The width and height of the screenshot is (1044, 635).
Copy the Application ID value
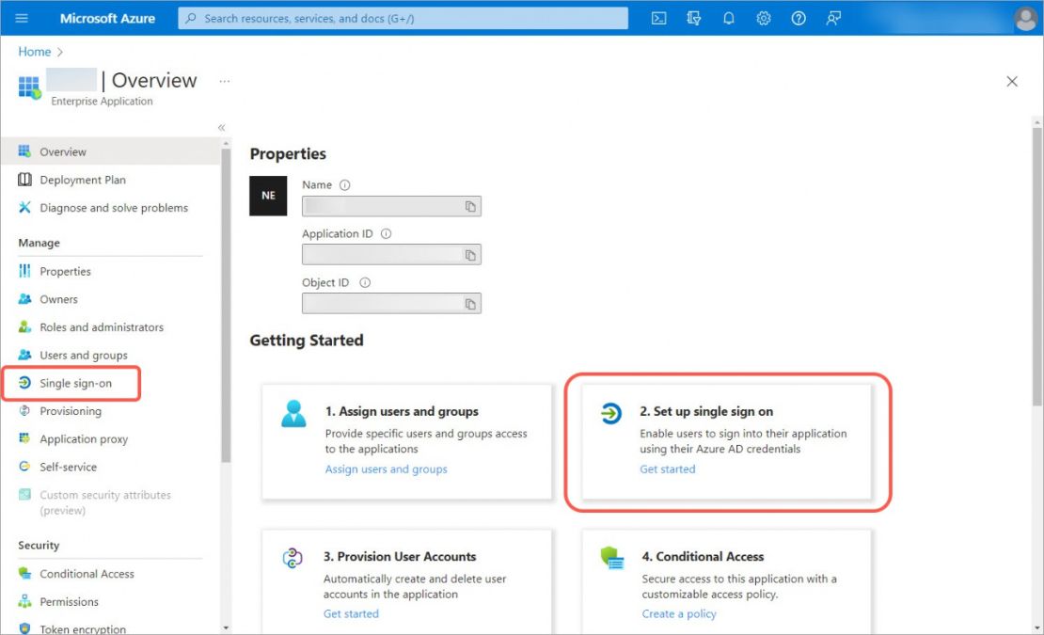point(470,255)
